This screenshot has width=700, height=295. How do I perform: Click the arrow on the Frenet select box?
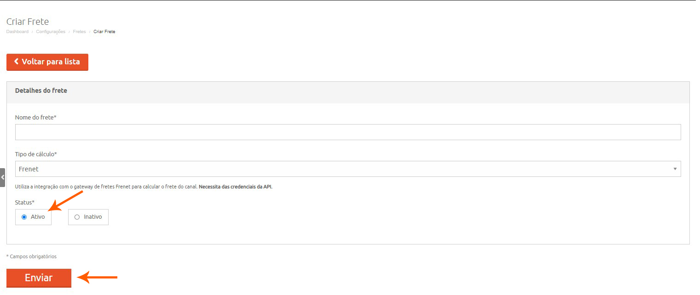tap(675, 169)
